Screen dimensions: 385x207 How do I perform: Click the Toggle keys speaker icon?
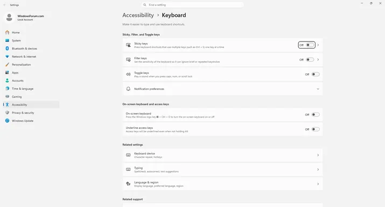[128, 74]
